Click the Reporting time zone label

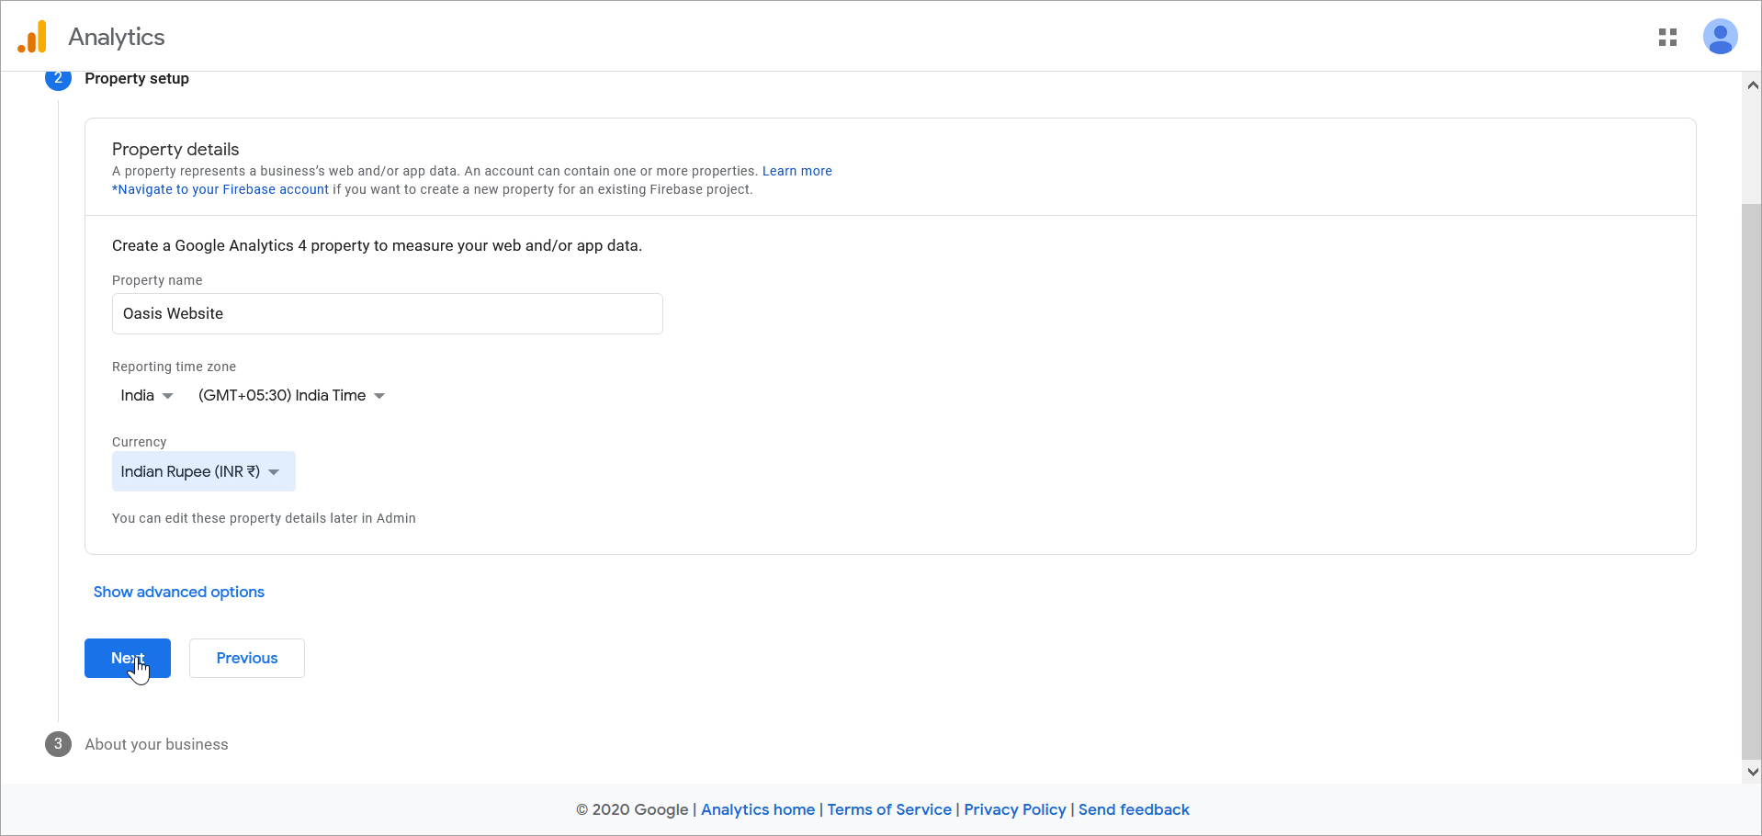coord(174,367)
